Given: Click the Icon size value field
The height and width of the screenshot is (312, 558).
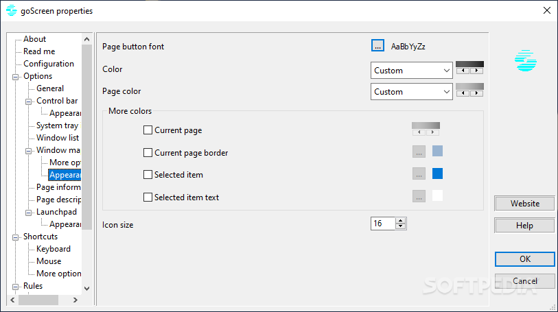Looking at the screenshot, I should 383,224.
